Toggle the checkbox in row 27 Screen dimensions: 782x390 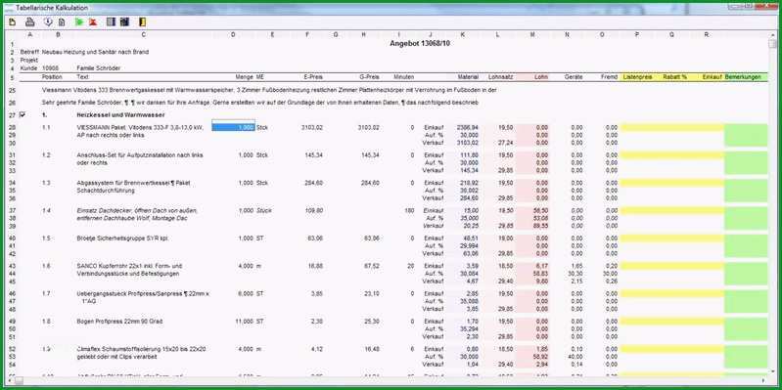pos(23,114)
